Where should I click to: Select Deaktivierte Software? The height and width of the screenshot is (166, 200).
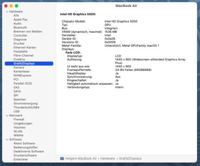click(x=28, y=151)
